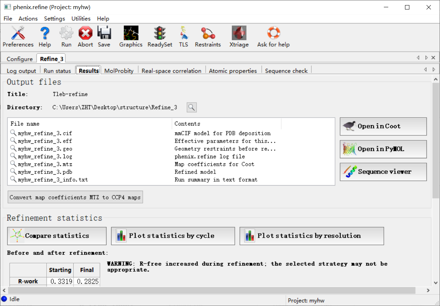The width and height of the screenshot is (440, 306).
Task: Select myhw_refine_3.mtz file row
Action: (171, 164)
